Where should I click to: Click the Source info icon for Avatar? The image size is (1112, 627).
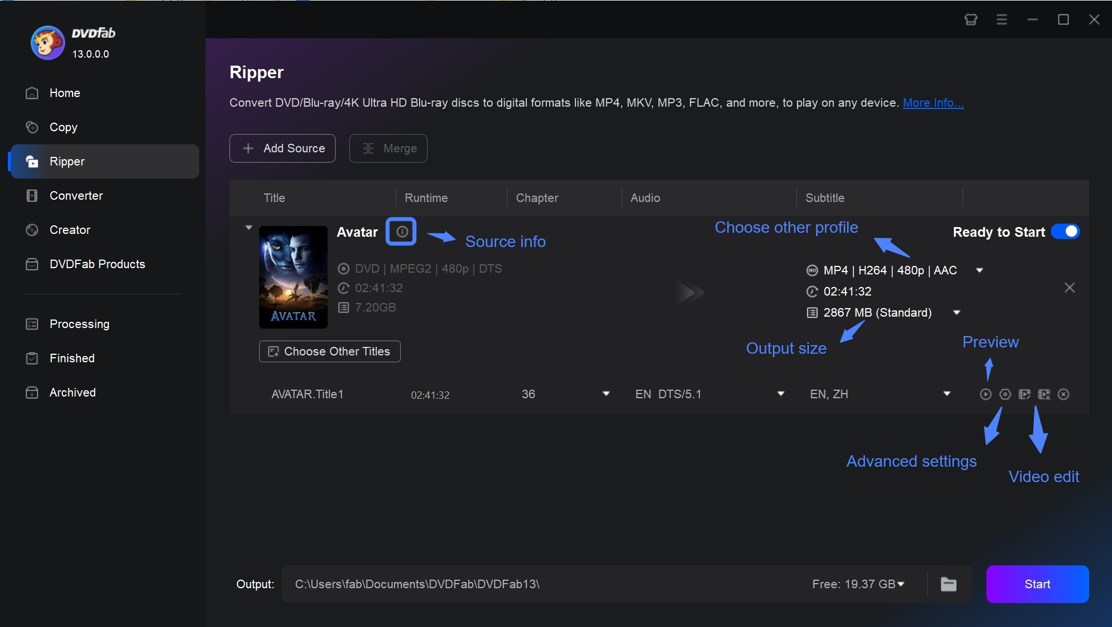(400, 232)
